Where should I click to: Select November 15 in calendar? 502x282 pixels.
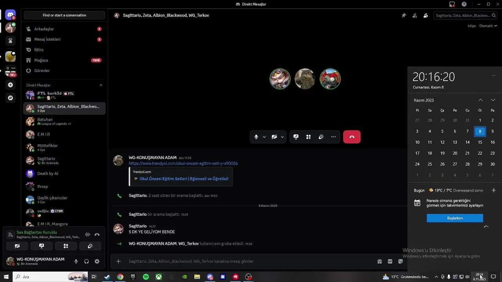pos(480,142)
